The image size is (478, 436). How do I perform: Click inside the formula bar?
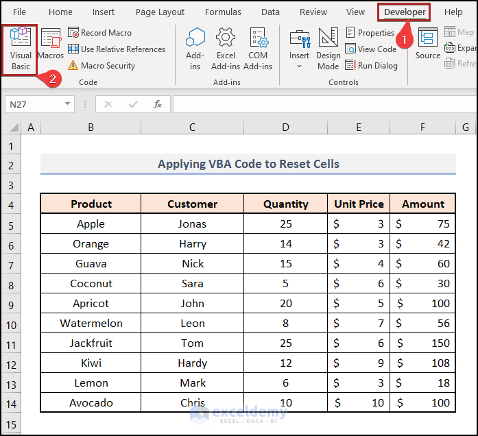[x=322, y=104]
